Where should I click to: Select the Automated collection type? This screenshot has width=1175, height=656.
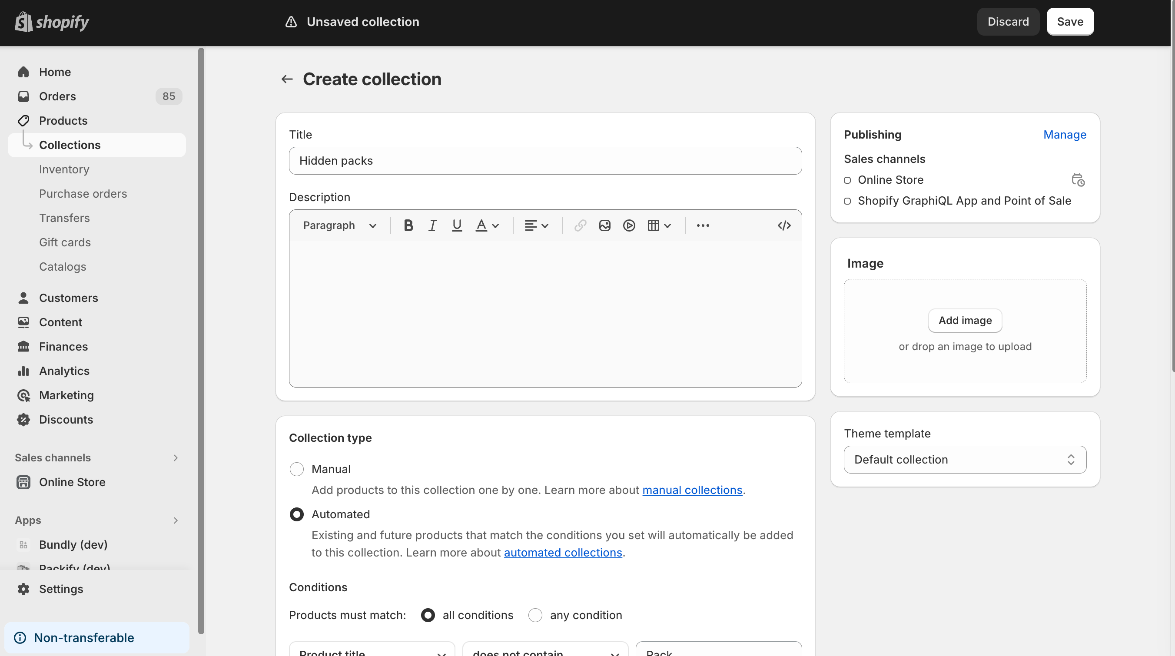[296, 514]
